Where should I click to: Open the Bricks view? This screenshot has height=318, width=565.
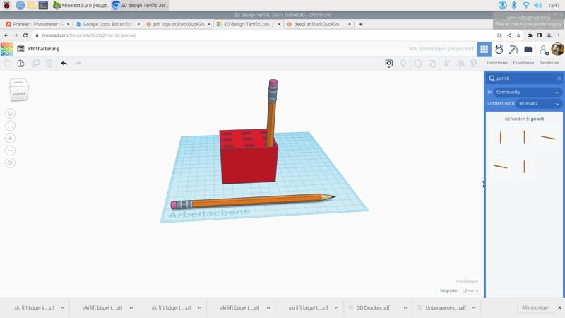click(x=528, y=49)
